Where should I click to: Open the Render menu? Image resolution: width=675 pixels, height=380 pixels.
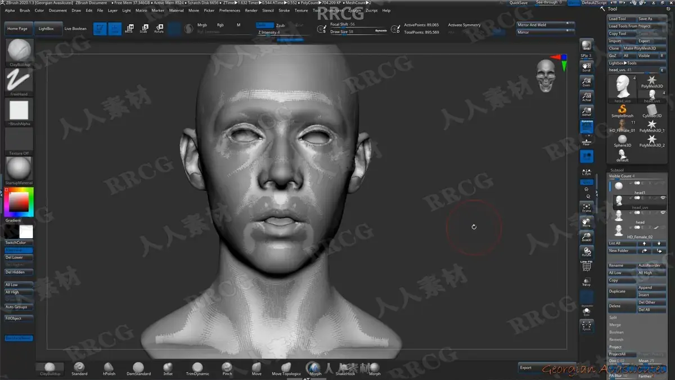click(x=251, y=10)
